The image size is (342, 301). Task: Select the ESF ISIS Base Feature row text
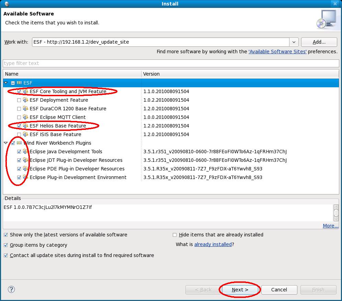pyautogui.click(x=55, y=134)
